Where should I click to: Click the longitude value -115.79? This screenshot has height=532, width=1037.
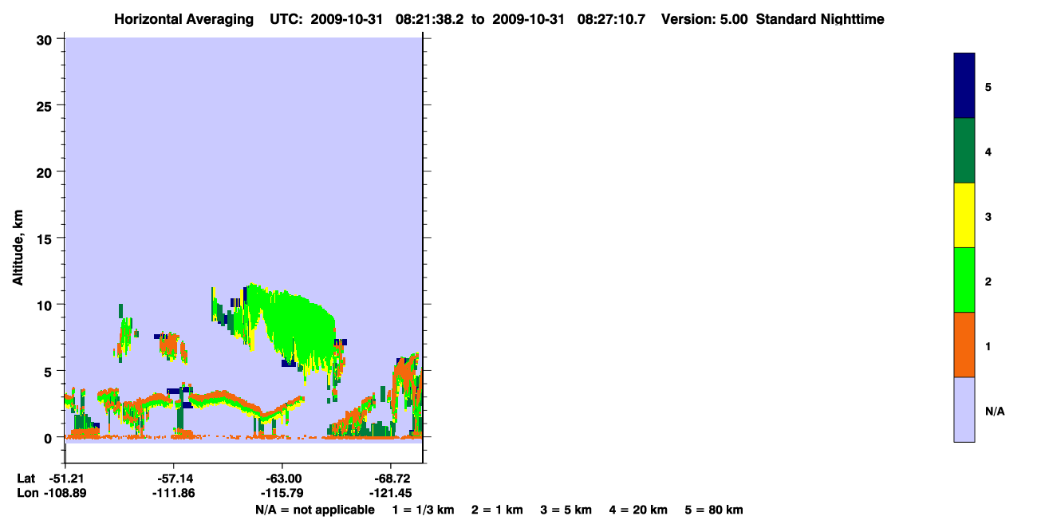[282, 493]
